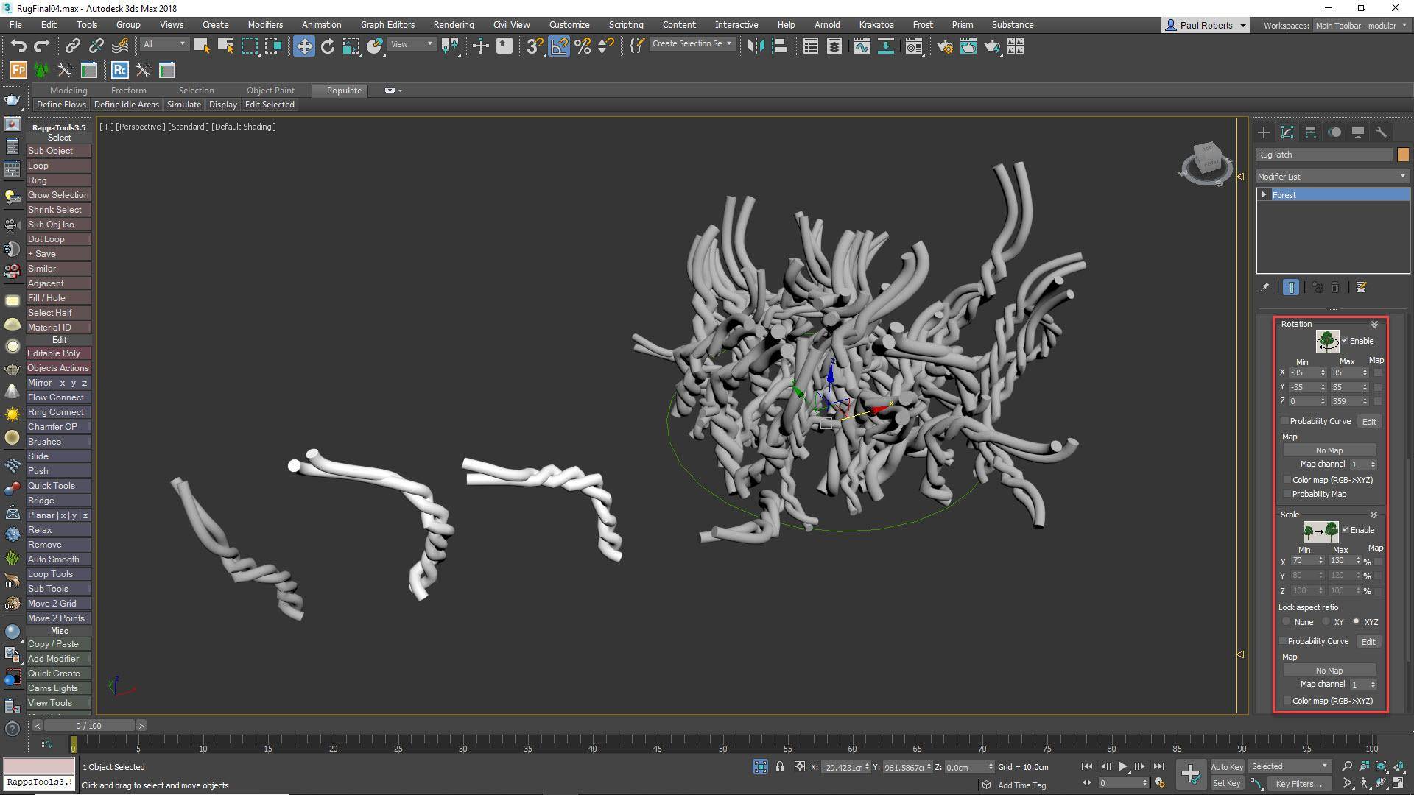Image resolution: width=1414 pixels, height=795 pixels.
Task: Click the Select and Move tool
Action: pyautogui.click(x=303, y=46)
